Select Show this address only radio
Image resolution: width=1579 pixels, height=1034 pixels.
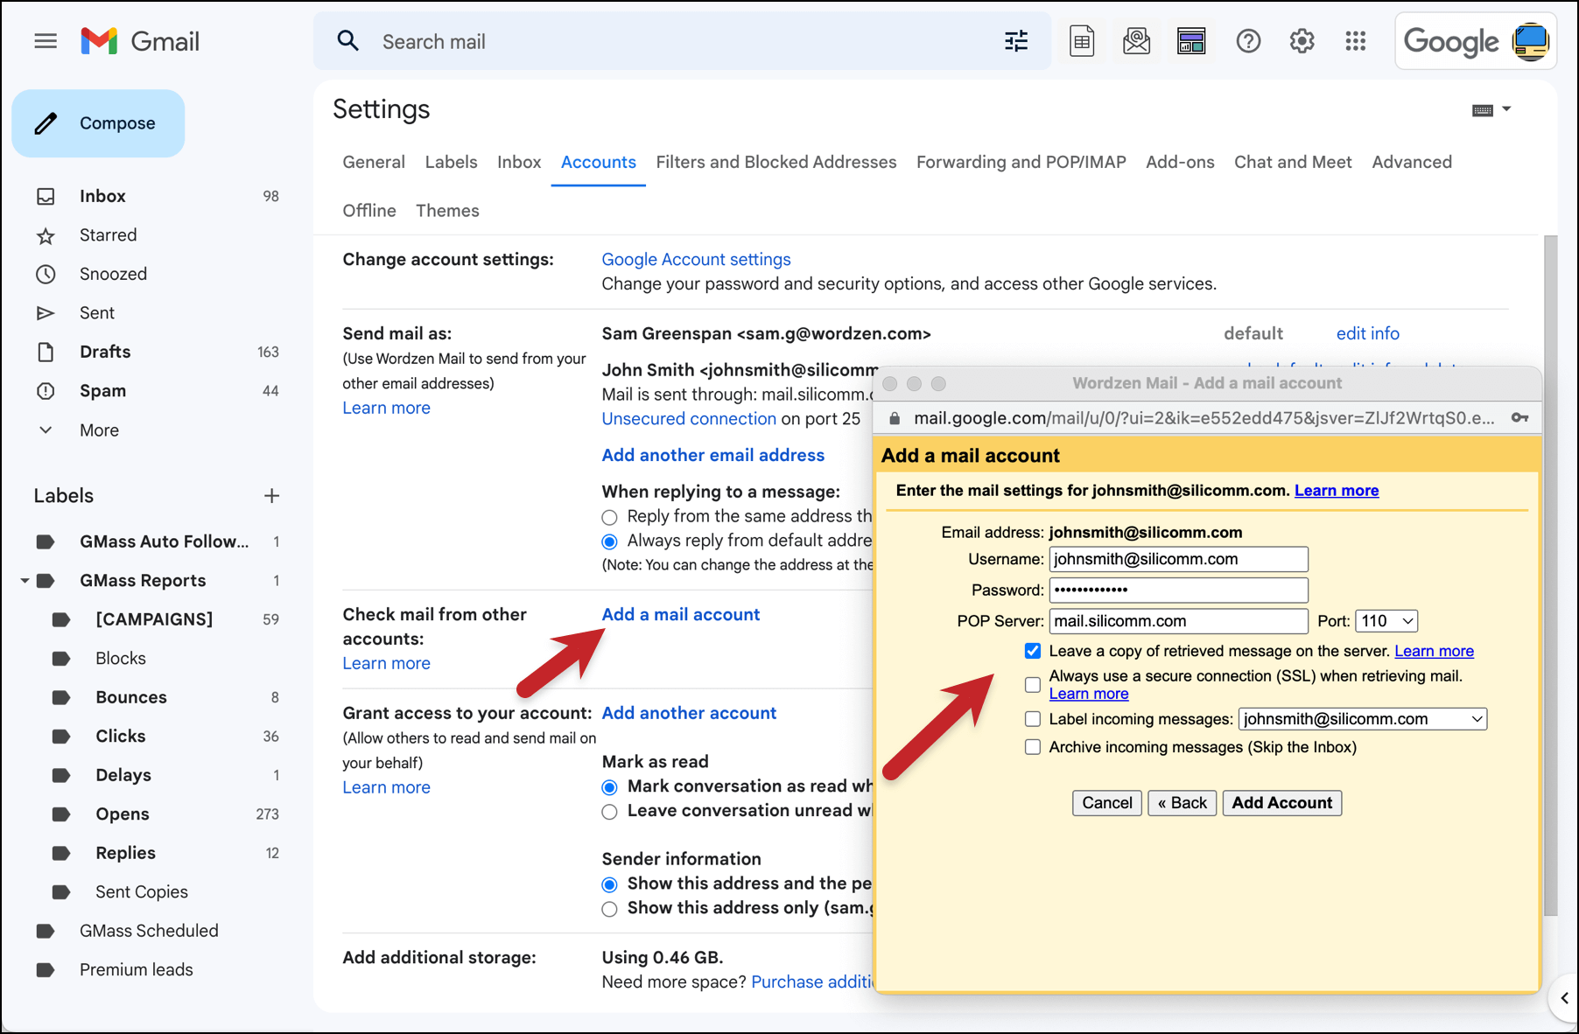point(609,909)
